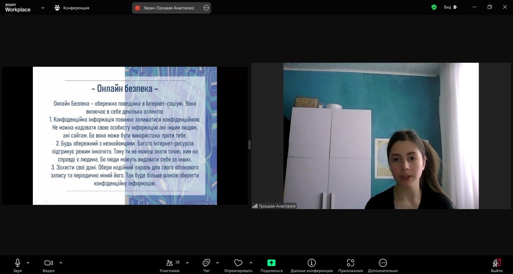Open the Дополнительно more options icon
The width and height of the screenshot is (513, 274).
(x=383, y=263)
